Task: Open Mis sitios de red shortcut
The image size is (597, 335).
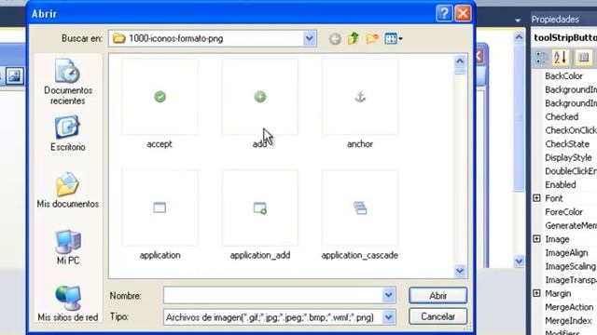Action: [68, 303]
